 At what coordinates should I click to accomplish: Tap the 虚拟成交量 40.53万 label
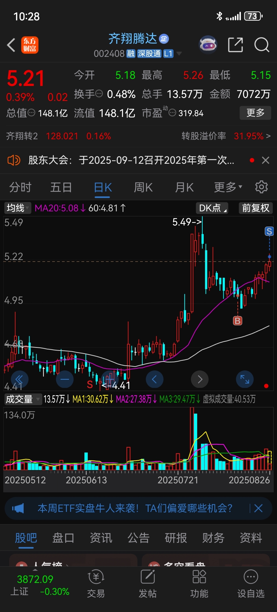tap(229, 399)
